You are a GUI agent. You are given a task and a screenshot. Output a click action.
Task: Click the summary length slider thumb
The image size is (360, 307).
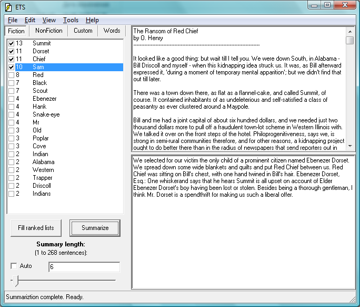coord(15,281)
